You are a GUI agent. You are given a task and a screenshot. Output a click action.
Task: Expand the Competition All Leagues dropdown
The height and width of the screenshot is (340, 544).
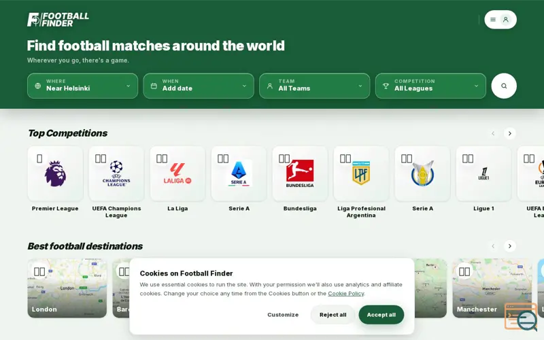pyautogui.click(x=430, y=86)
